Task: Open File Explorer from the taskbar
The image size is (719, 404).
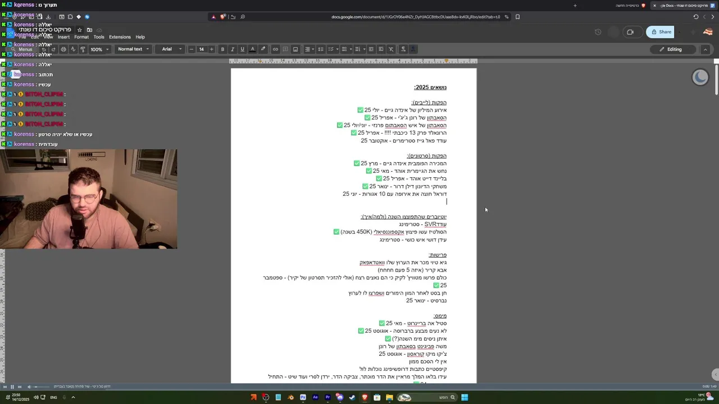Action: tap(389, 397)
